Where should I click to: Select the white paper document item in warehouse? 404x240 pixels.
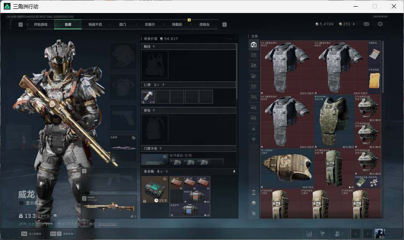[x=374, y=54]
